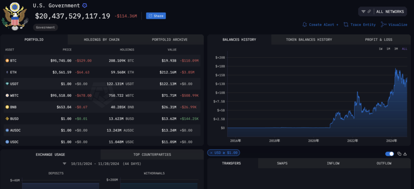
Task: Open the All Networks selector
Action: 390,11
